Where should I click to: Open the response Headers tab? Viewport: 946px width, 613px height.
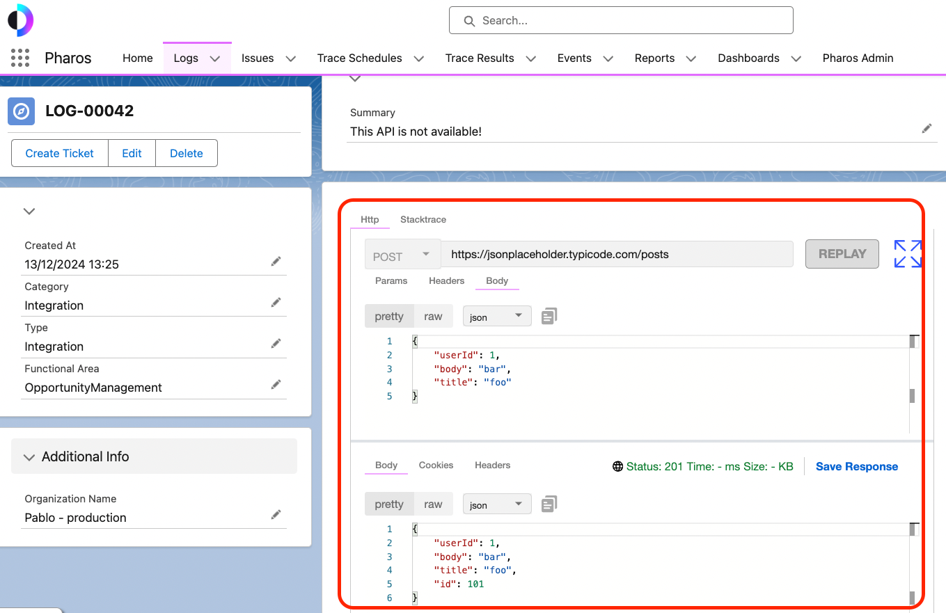(492, 465)
